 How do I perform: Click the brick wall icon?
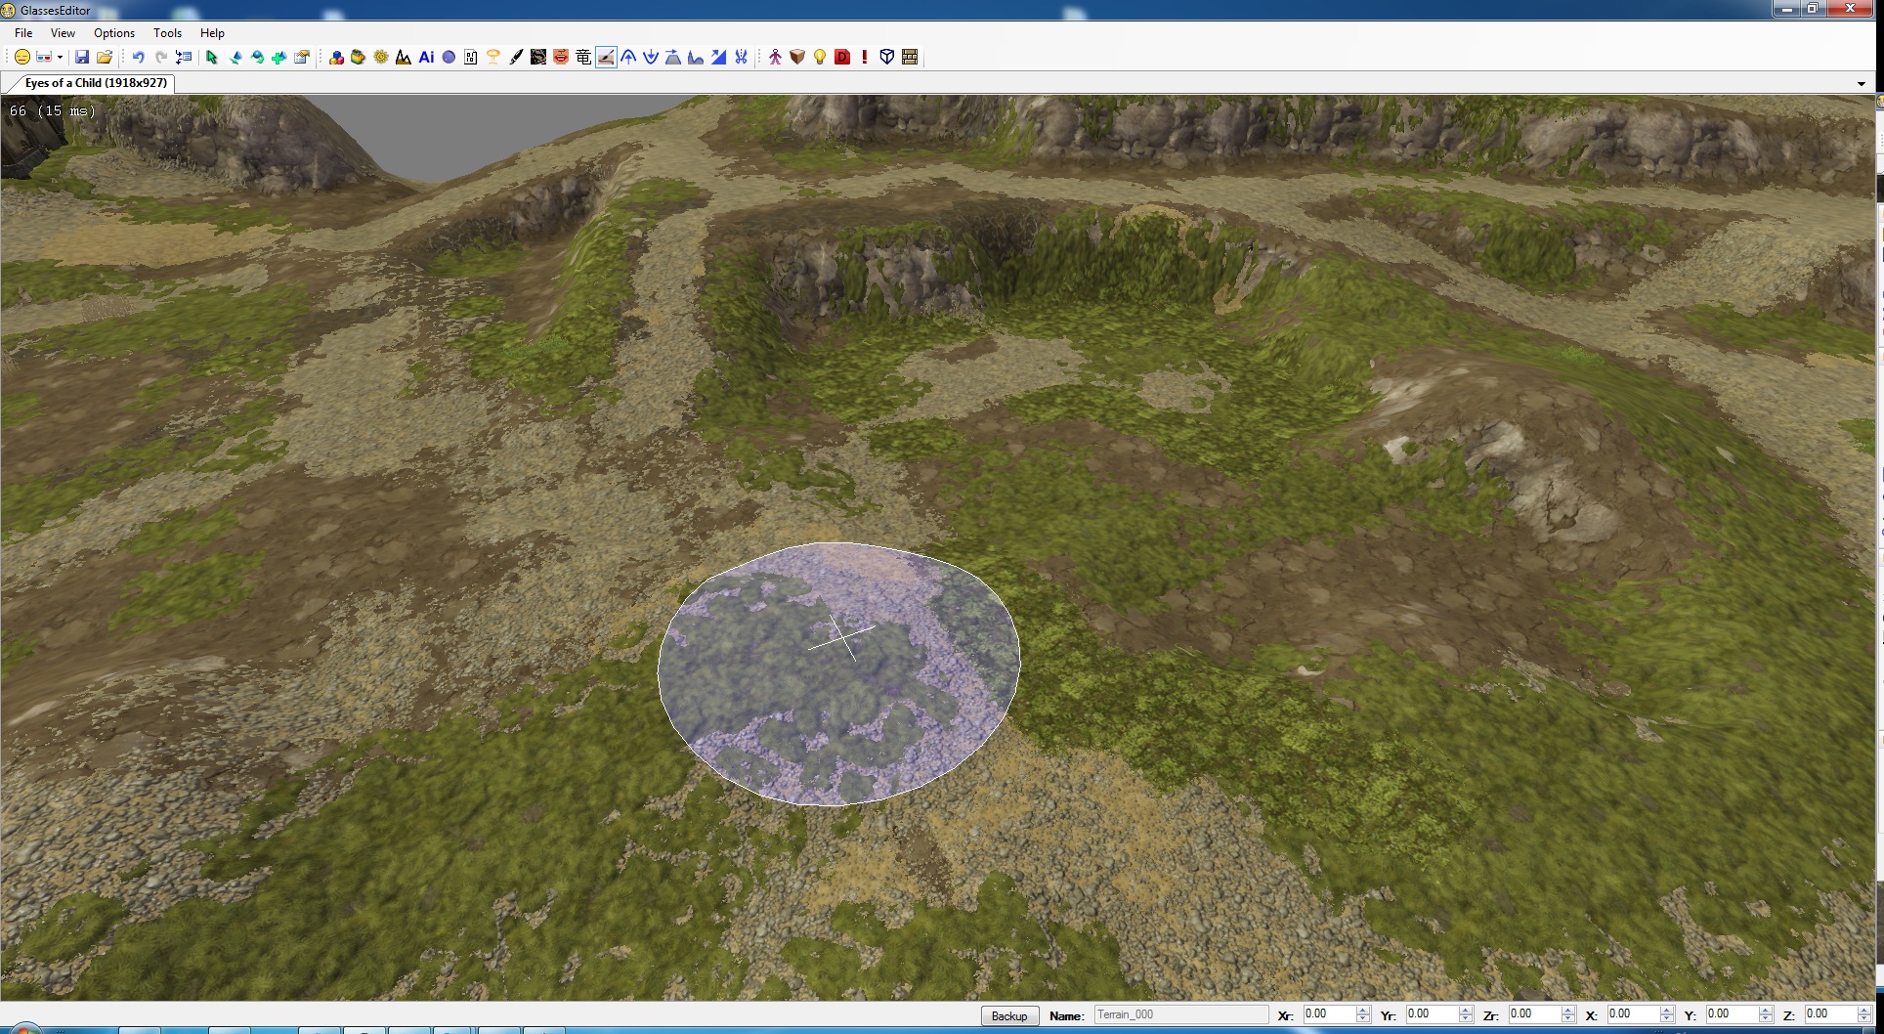coord(910,58)
